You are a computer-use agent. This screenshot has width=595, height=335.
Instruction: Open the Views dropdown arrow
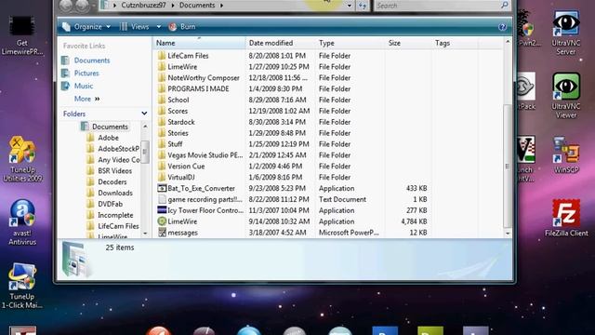159,27
